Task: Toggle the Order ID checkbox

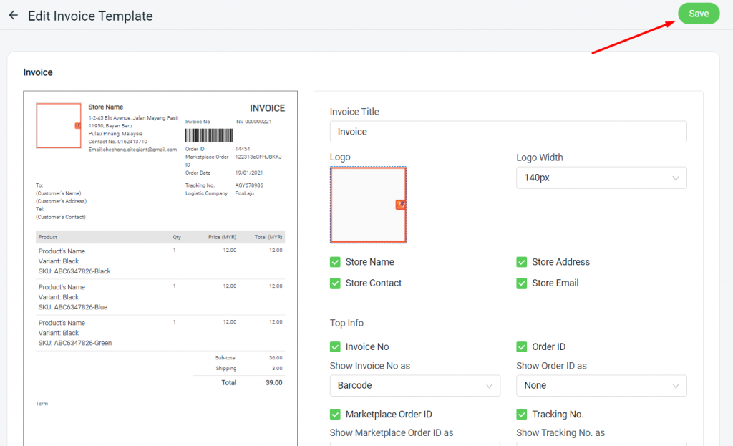Action: 522,346
